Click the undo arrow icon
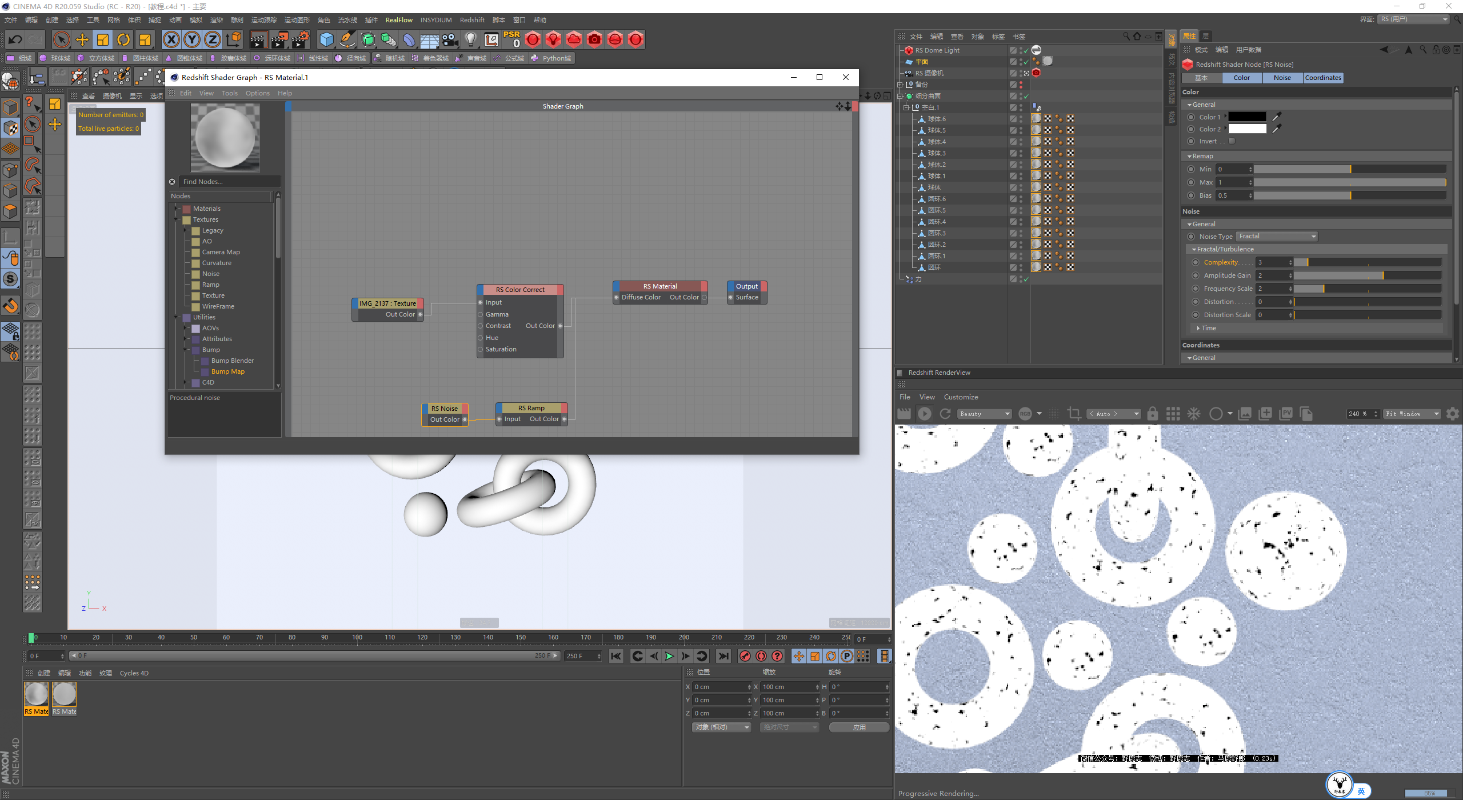Image resolution: width=1463 pixels, height=800 pixels. coord(15,39)
